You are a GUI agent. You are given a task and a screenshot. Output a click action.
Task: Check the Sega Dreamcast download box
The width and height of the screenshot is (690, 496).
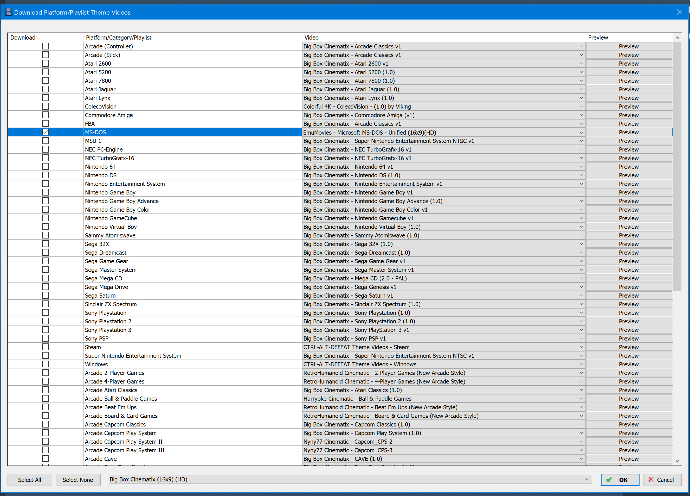[46, 252]
